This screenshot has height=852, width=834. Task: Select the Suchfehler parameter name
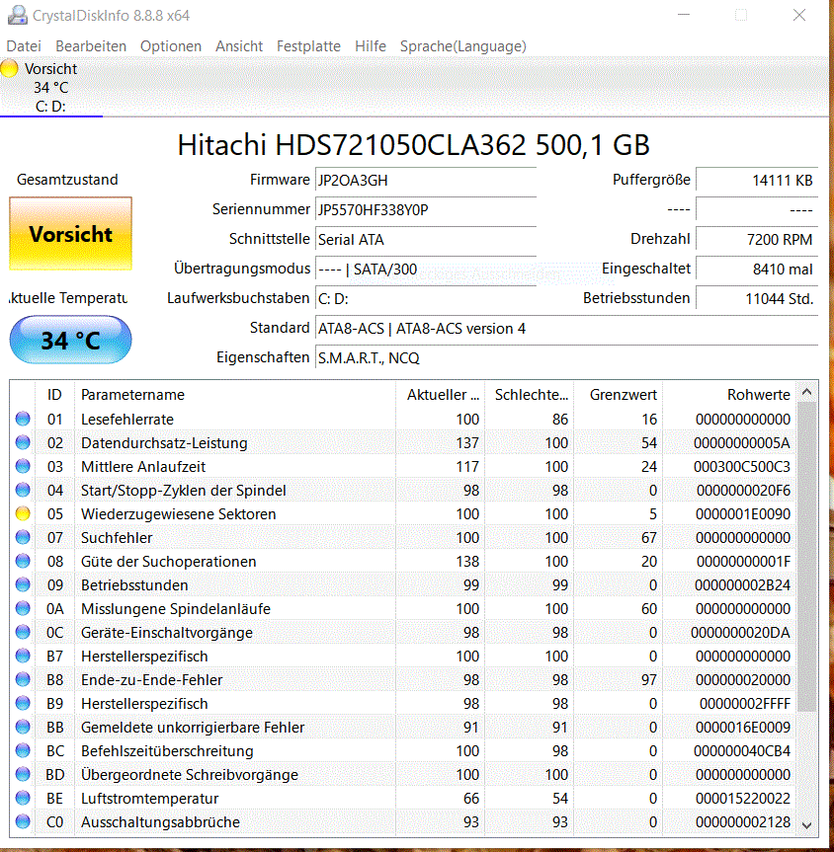pos(117,537)
